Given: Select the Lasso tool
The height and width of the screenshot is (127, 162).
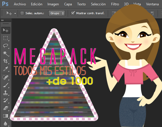Looking at the screenshot, I should click(6, 45).
